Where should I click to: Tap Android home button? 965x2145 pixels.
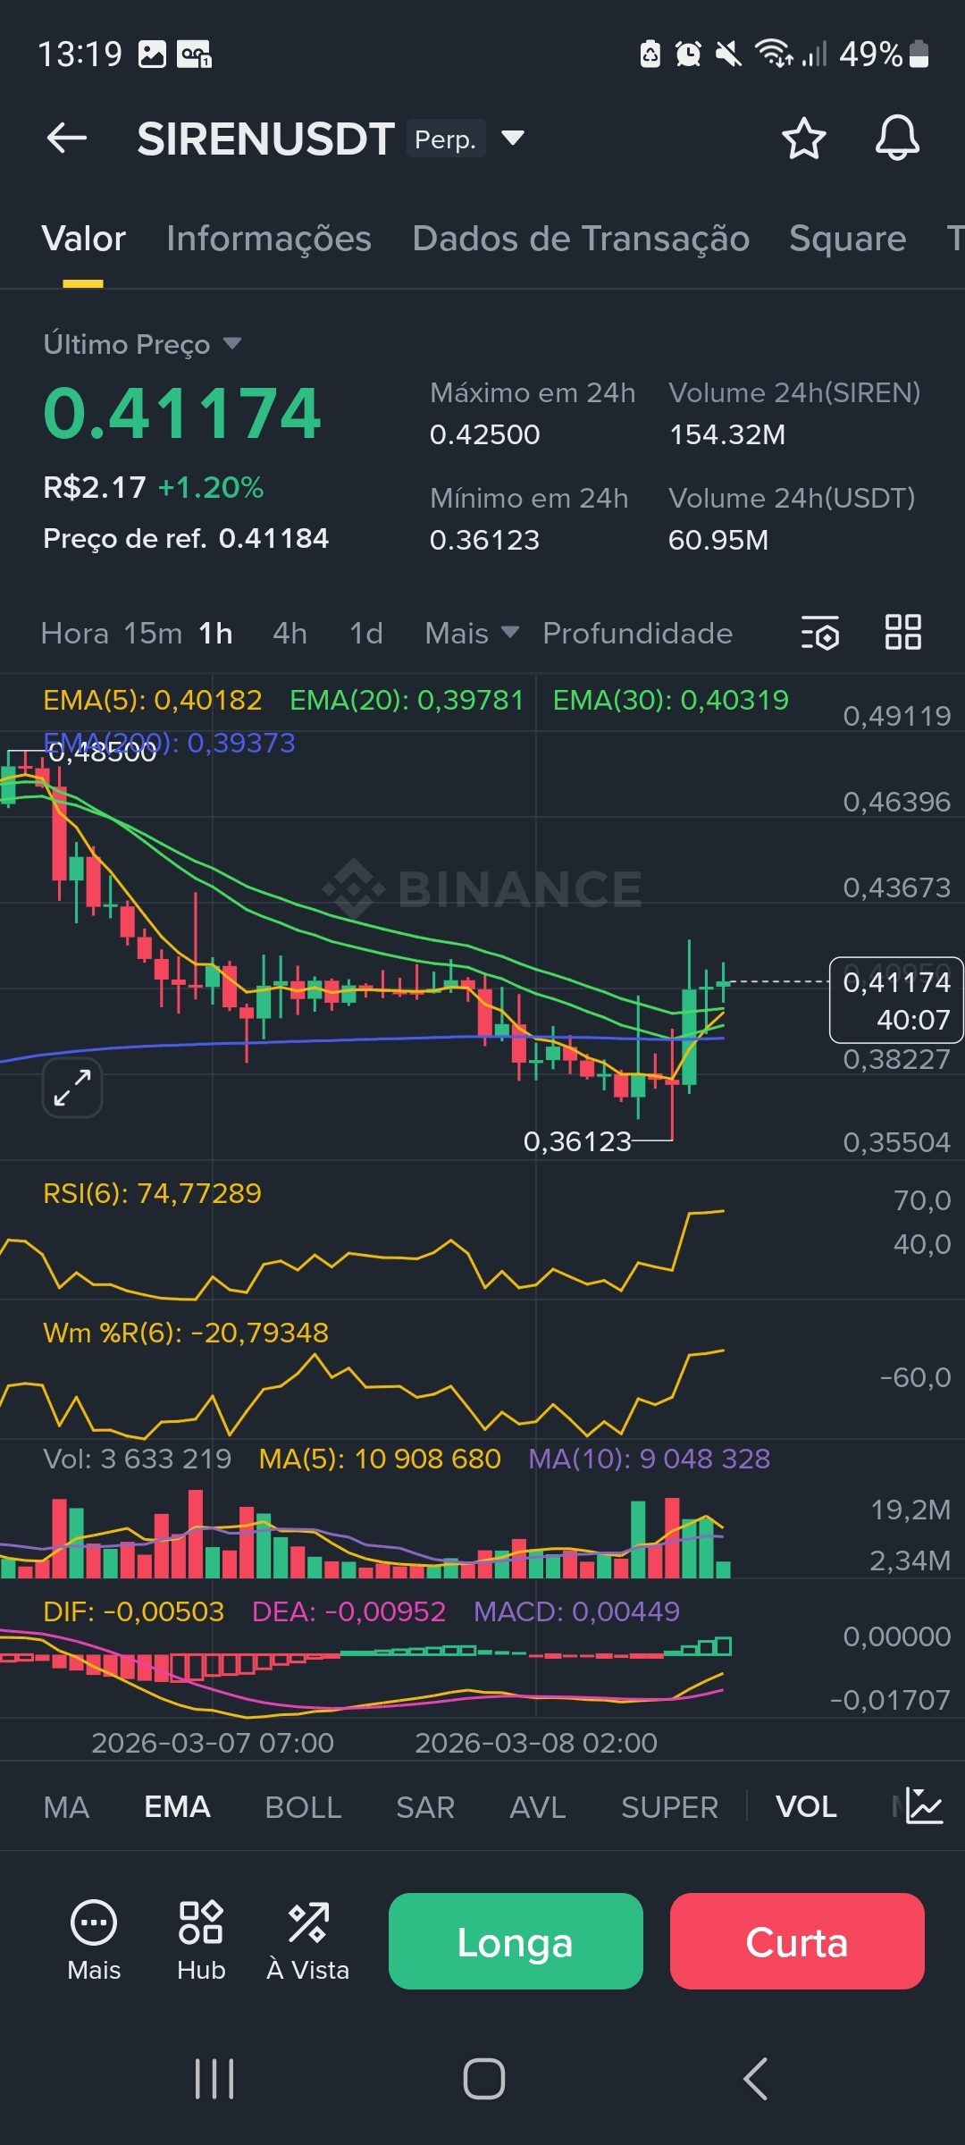click(483, 2079)
